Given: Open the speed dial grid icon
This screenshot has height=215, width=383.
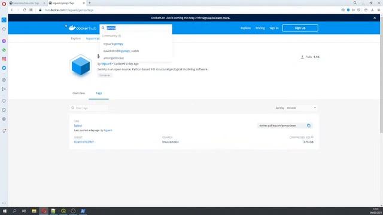Looking at the screenshot, I should click(31, 10).
